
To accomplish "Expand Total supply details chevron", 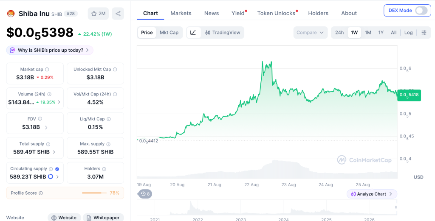I will click(x=54, y=152).
